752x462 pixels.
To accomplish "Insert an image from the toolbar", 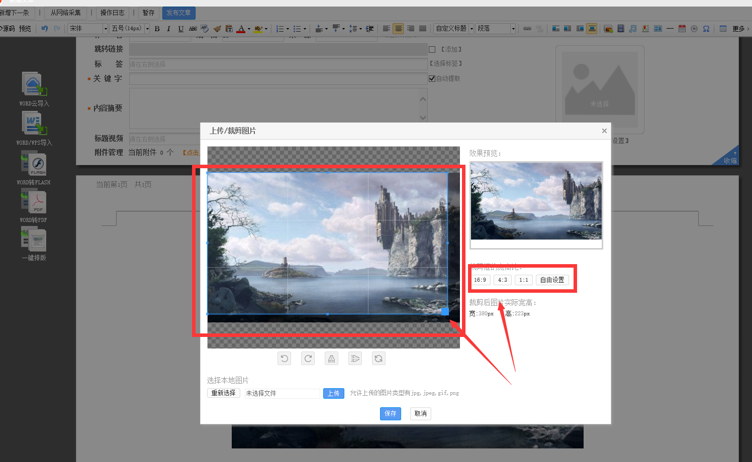I will point(608,29).
